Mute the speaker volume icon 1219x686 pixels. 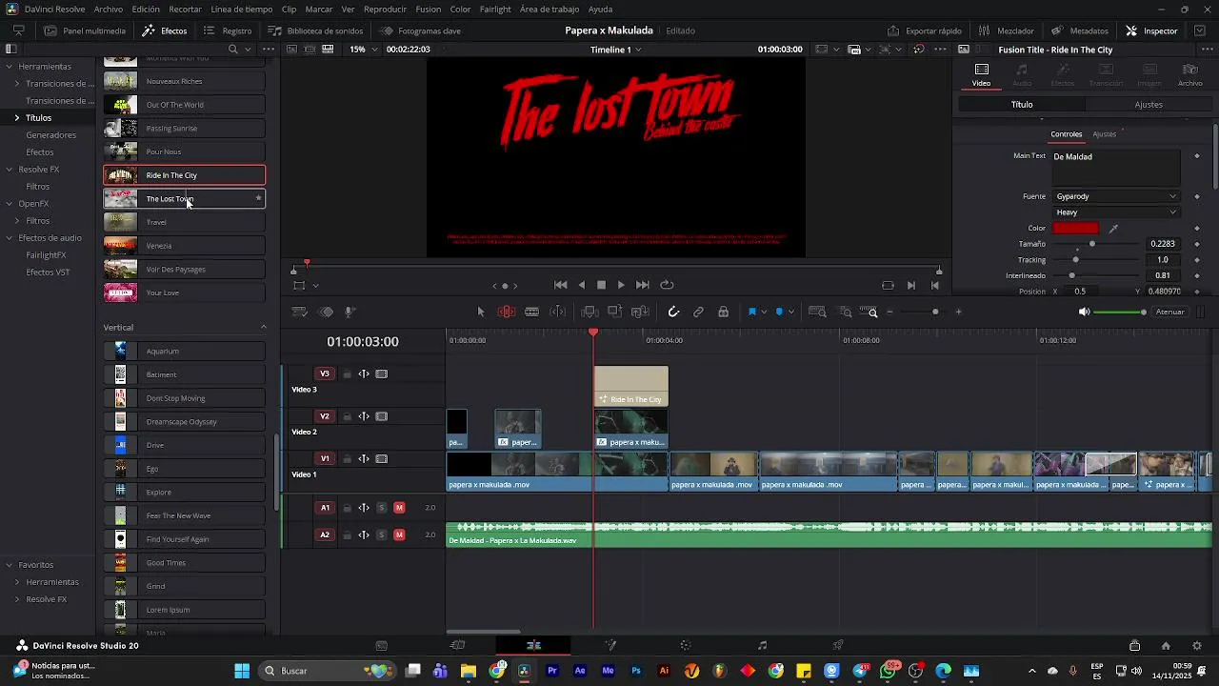tap(1084, 313)
